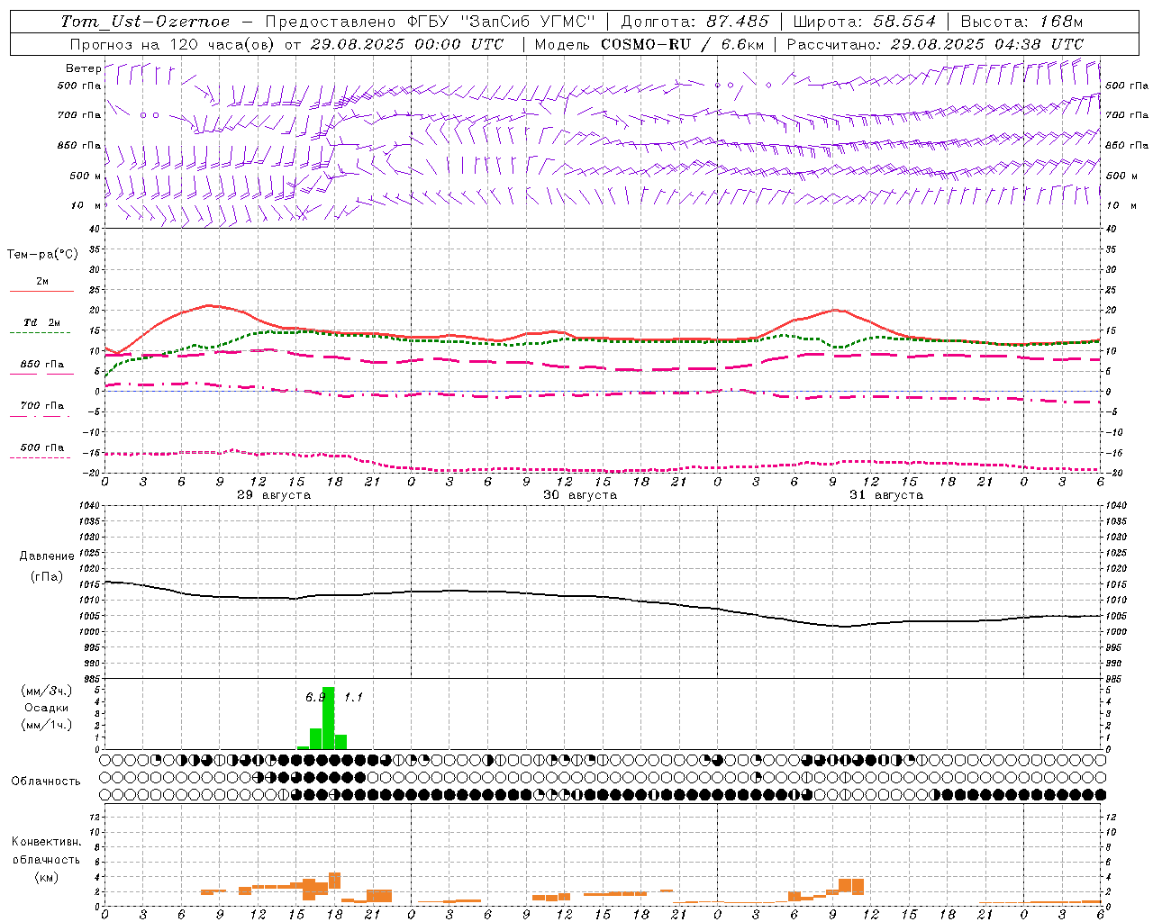The height and width of the screenshot is (922, 1153).
Task: Click the Td 2м legend entry
Action: click(x=42, y=322)
